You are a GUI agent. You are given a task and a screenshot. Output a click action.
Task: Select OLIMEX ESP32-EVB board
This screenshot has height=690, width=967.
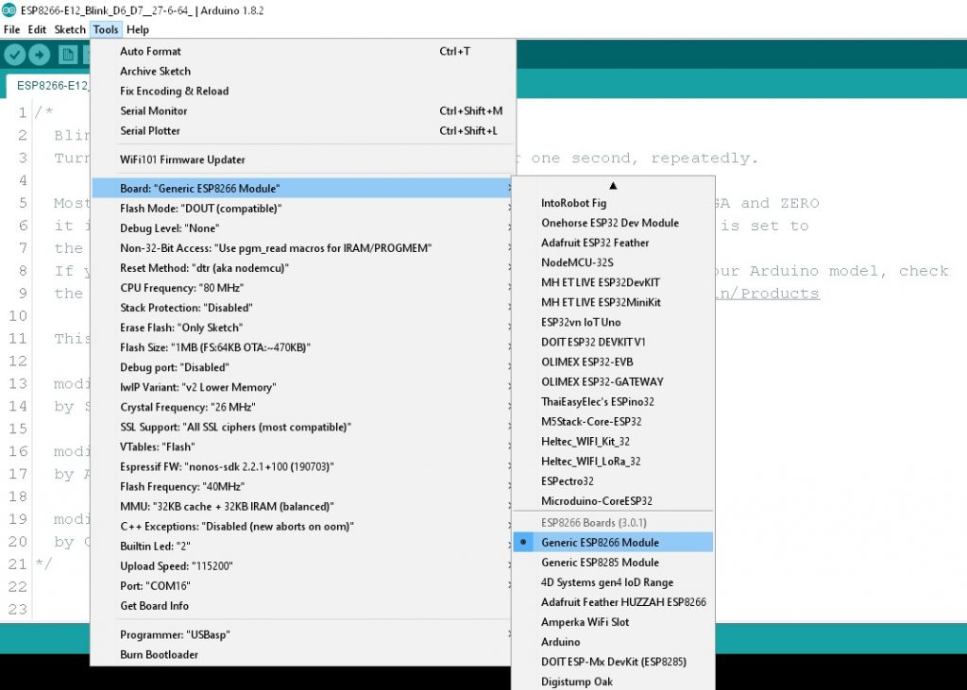pyautogui.click(x=613, y=362)
